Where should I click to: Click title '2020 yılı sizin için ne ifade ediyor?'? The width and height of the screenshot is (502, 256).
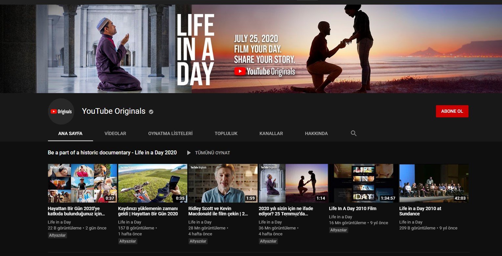pos(286,211)
